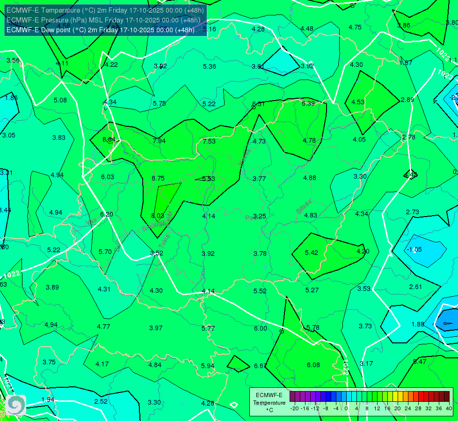Click the temperature value 8.84

tap(109, 140)
